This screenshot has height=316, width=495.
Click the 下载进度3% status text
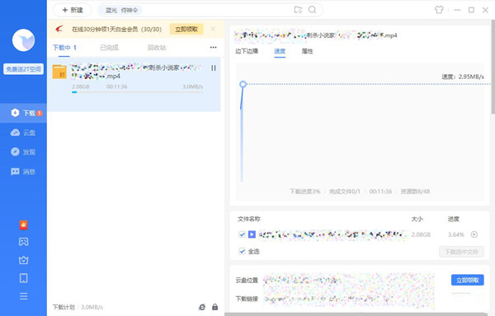pyautogui.click(x=305, y=192)
